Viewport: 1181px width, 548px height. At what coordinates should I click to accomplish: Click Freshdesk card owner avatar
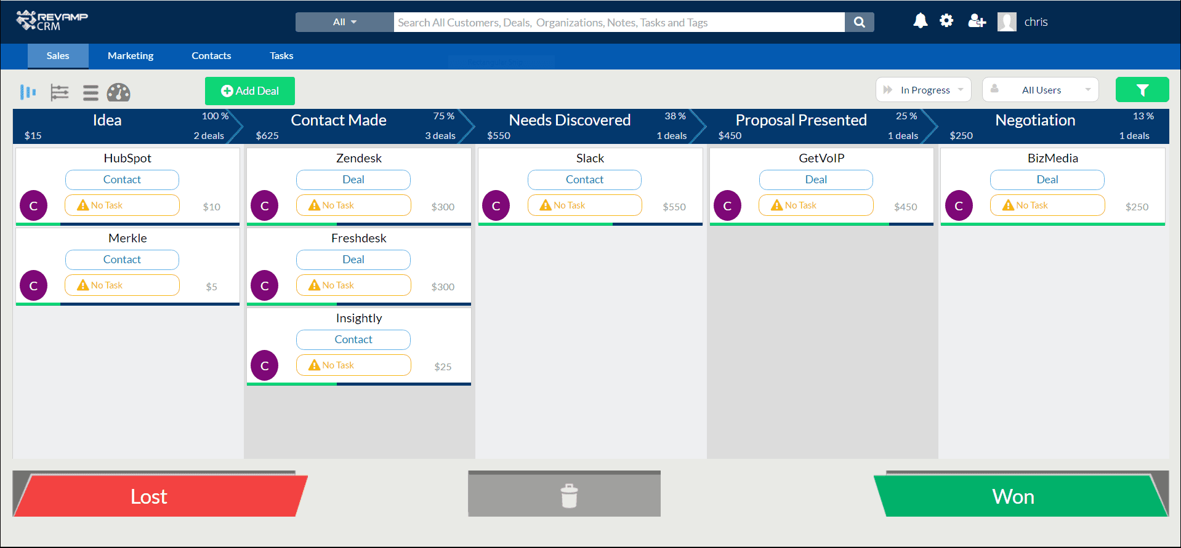coord(265,285)
